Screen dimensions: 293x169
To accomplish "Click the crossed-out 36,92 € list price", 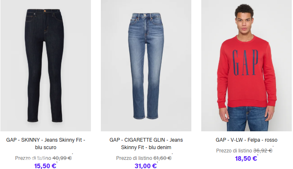I will pos(263,151).
